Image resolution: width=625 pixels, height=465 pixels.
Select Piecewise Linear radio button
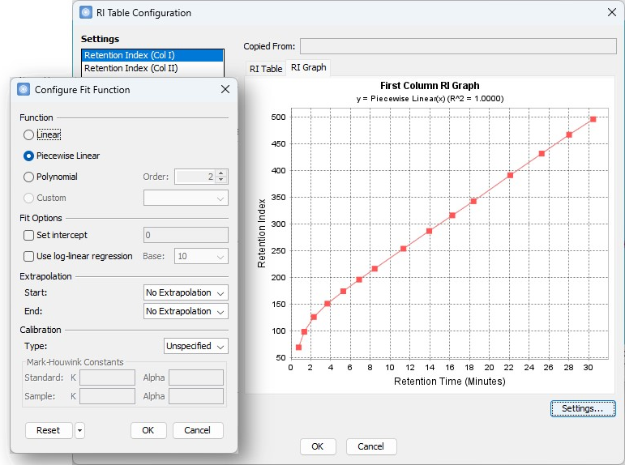point(29,156)
